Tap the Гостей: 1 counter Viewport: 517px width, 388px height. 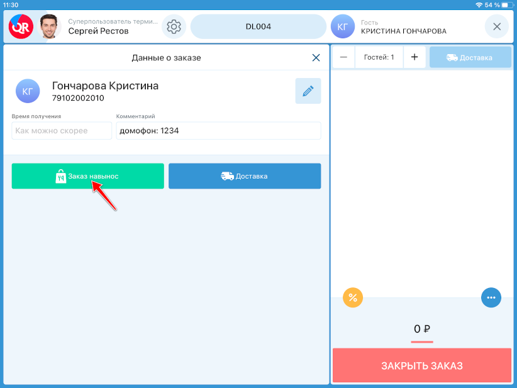click(379, 57)
